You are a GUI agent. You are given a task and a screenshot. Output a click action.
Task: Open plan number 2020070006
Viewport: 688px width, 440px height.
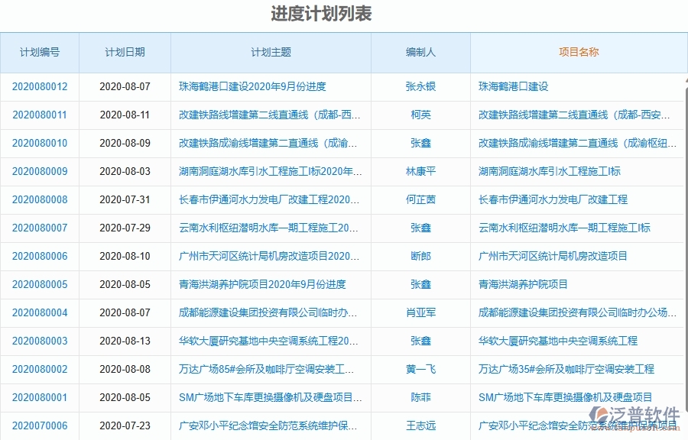[40, 426]
